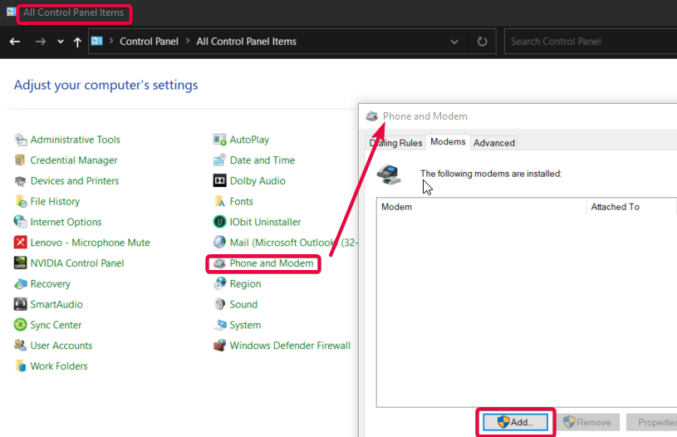Expand chevron after Control Panel breadcrumb
This screenshot has height=437, width=677.
188,41
